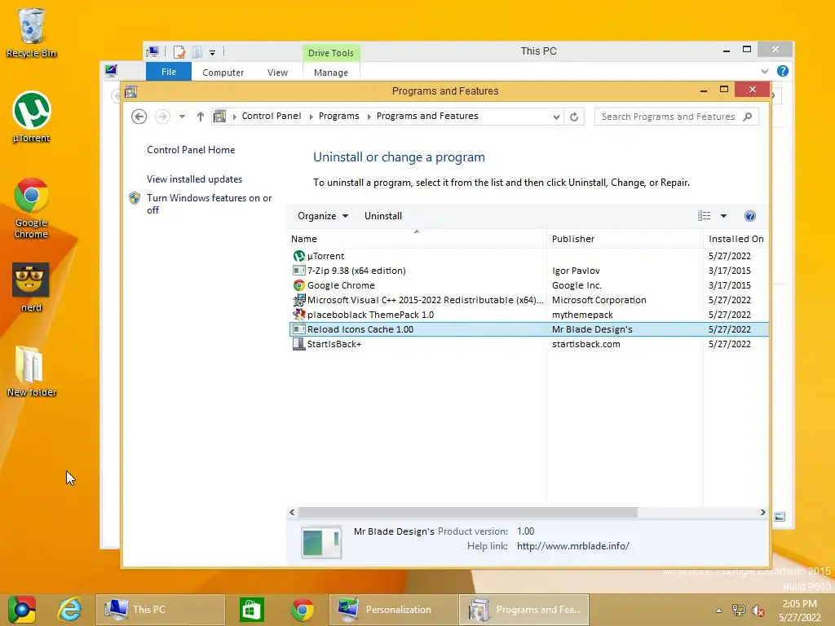The width and height of the screenshot is (835, 626).
Task: Select the µTorrent desktop shortcut
Action: [x=31, y=117]
